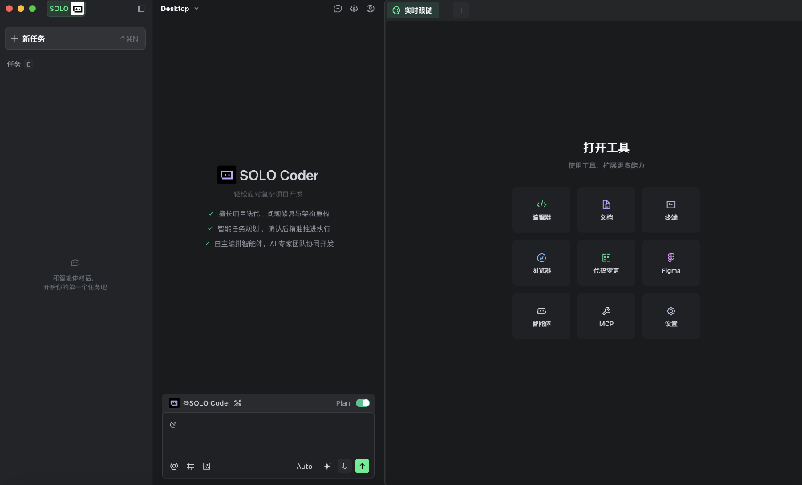Viewport: 802px width, 485px height.
Task: Launch the 浏览器 (Browser) tool
Action: point(541,262)
